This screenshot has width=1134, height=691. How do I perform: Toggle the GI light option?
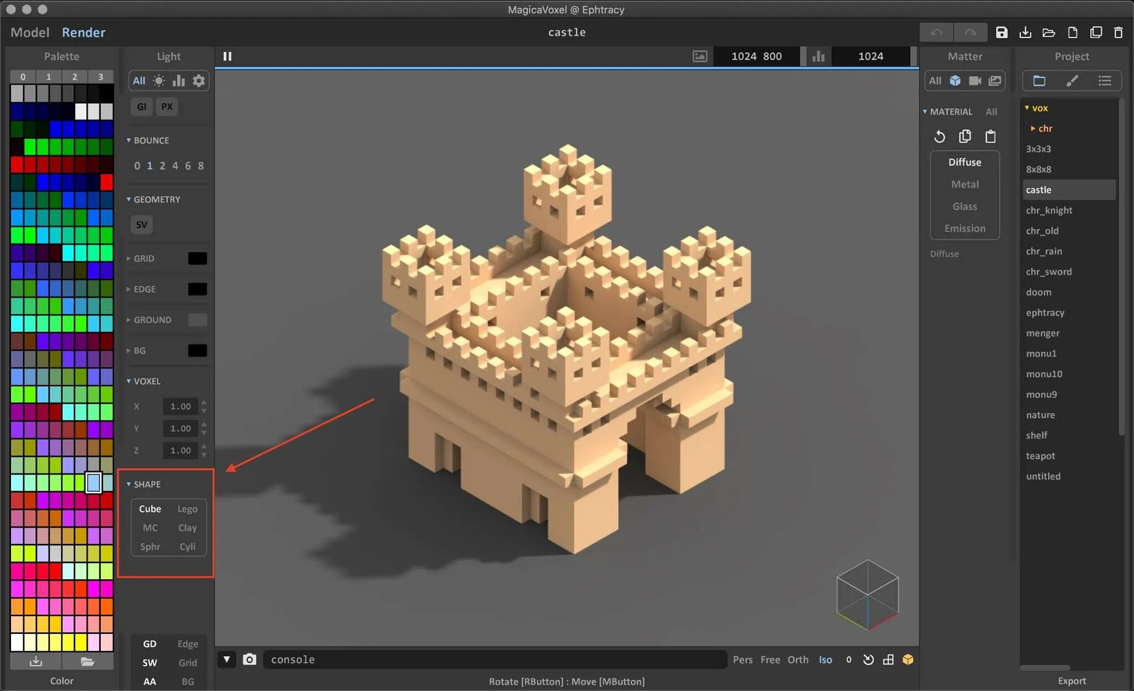coord(142,107)
